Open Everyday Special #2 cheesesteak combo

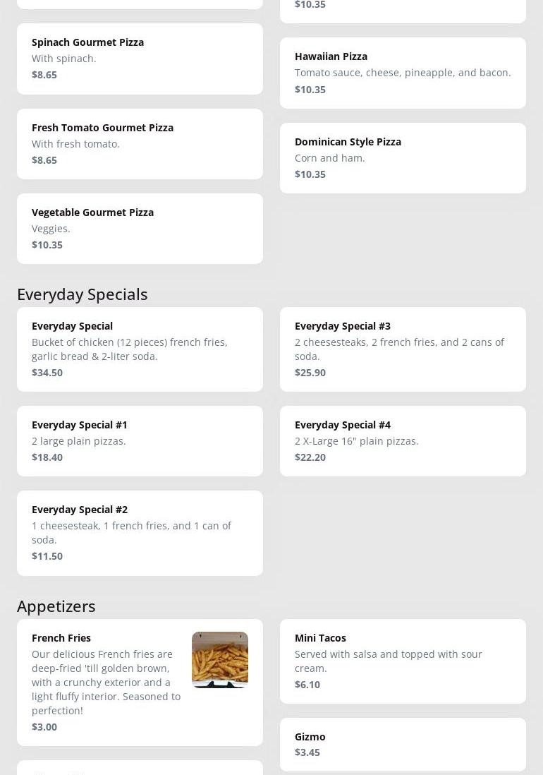tap(140, 532)
